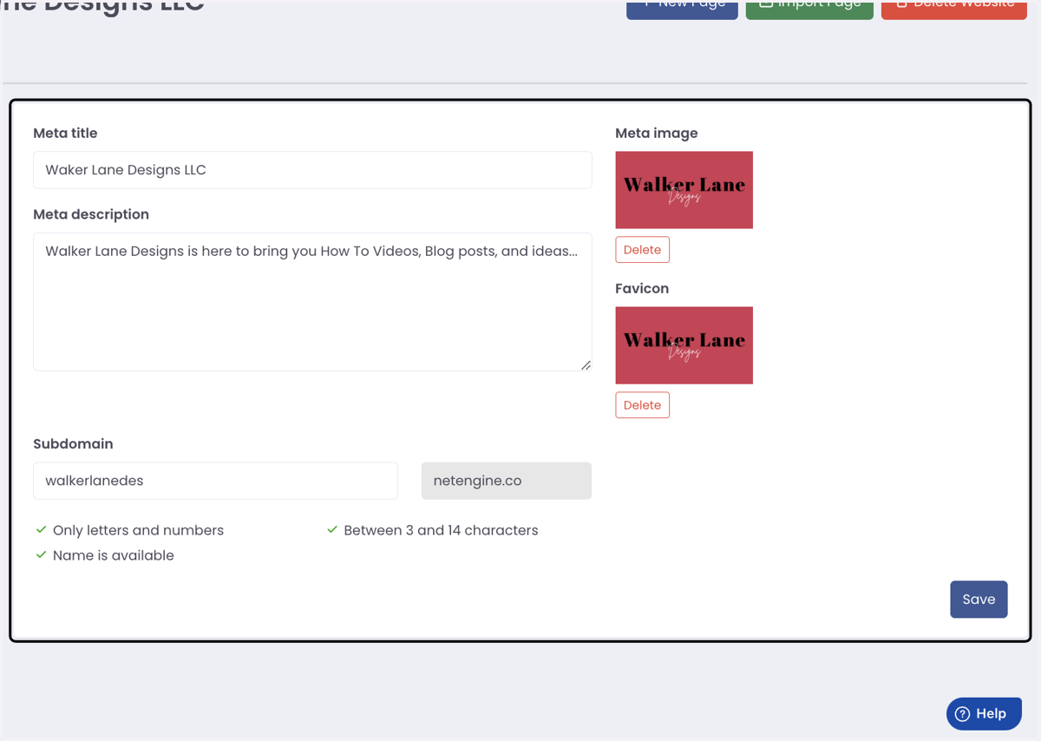Image resolution: width=1041 pixels, height=741 pixels.
Task: Click the 'Between 3 and 14 characters' text
Action: pos(441,530)
